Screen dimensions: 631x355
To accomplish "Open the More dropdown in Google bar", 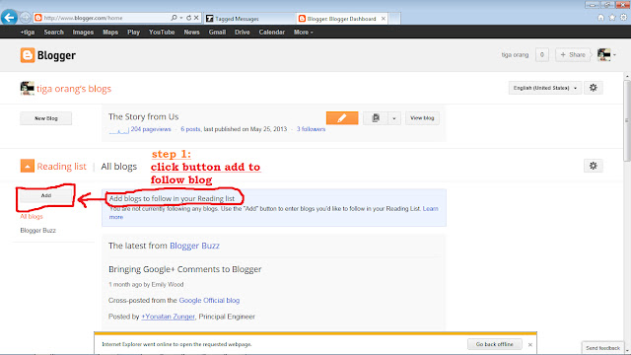I will 303,33.
